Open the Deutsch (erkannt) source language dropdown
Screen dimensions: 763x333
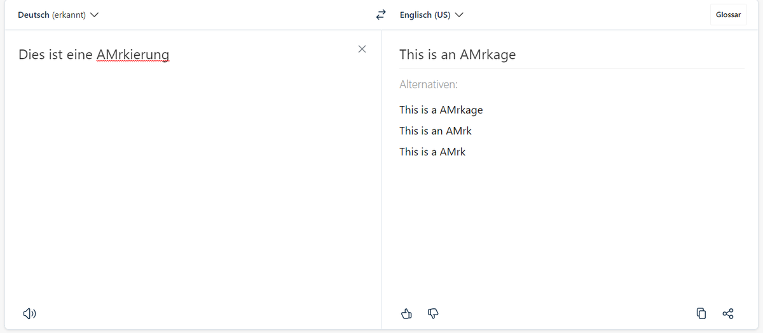click(58, 15)
